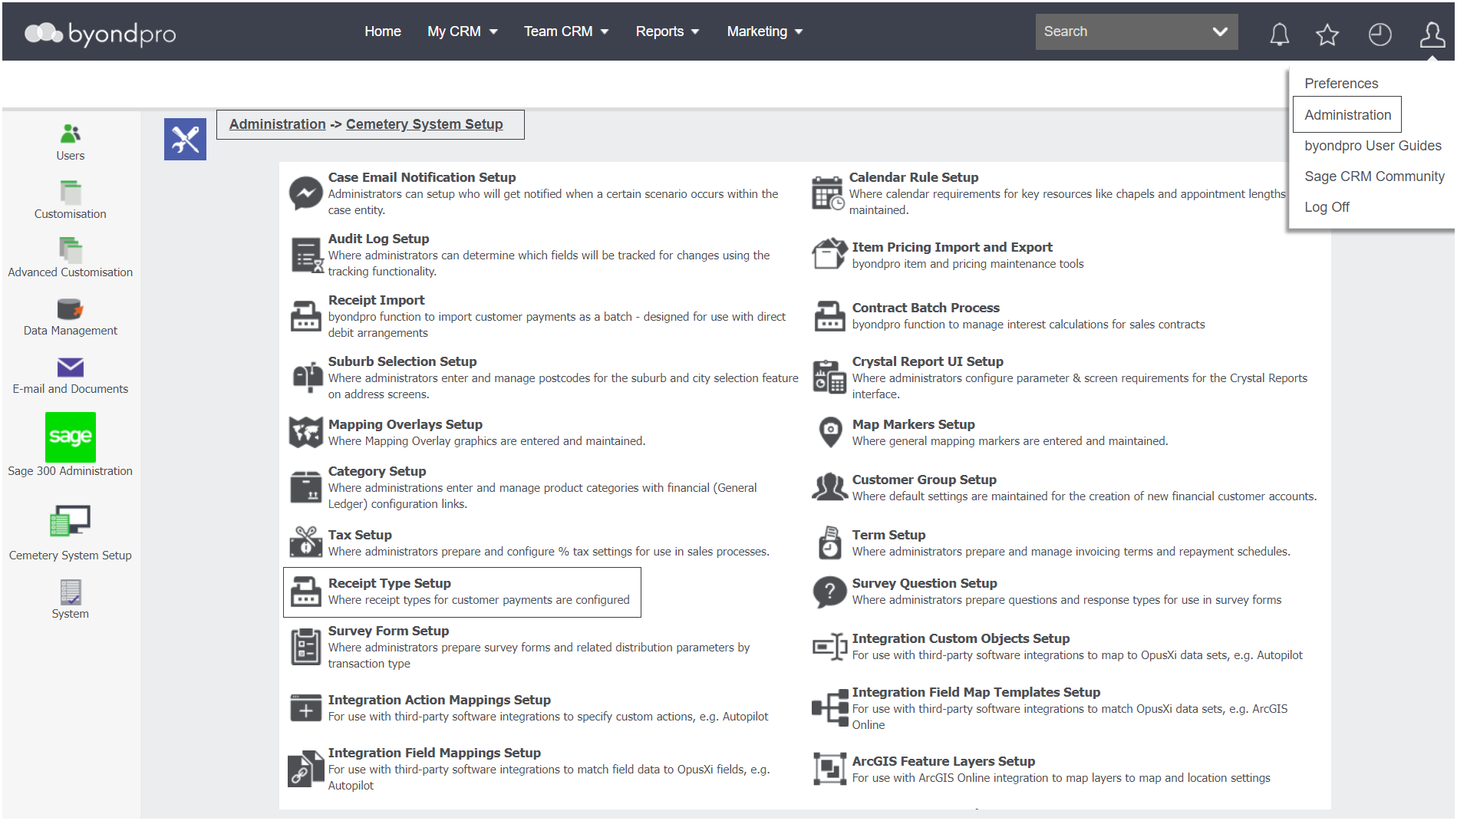Click the Cemetery System Setup breadcrumb link
Image resolution: width=1457 pixels, height=821 pixels.
click(424, 124)
